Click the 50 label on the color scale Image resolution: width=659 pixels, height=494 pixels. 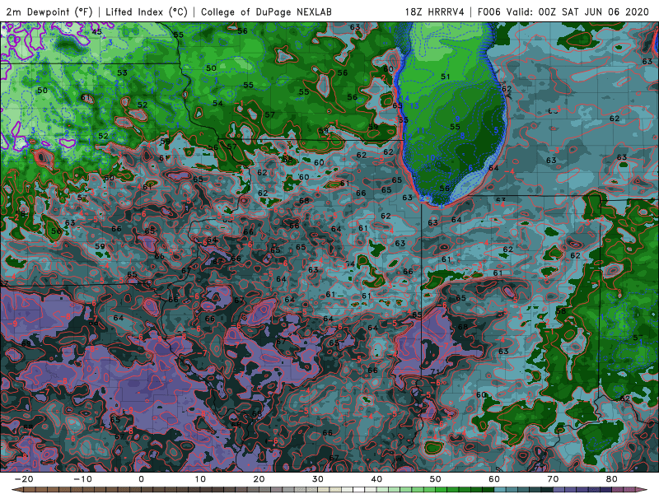[x=436, y=479]
